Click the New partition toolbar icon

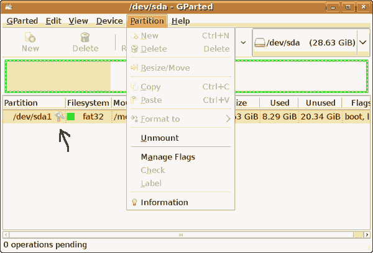pos(30,37)
